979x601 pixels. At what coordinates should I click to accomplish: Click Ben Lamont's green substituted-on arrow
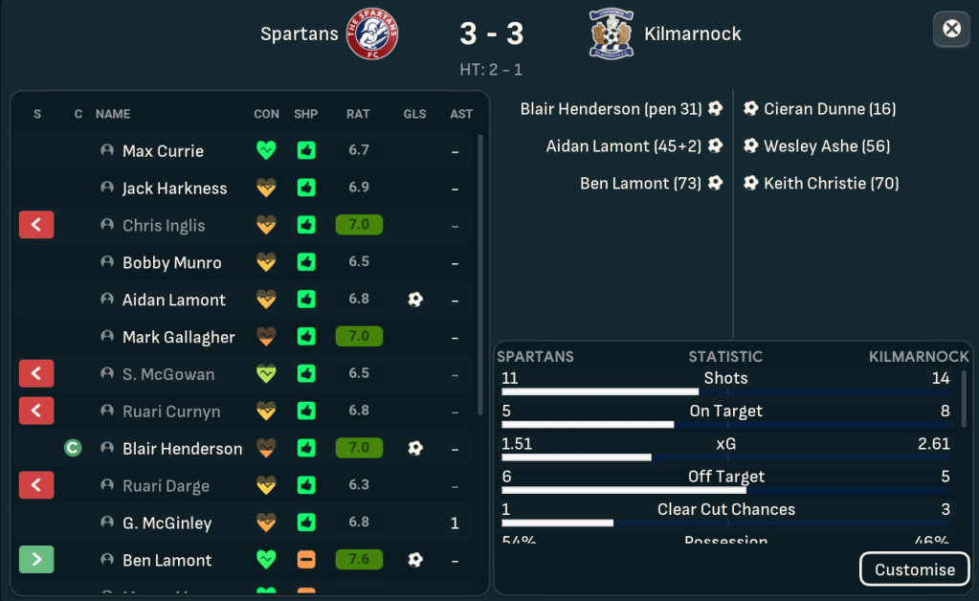point(36,560)
